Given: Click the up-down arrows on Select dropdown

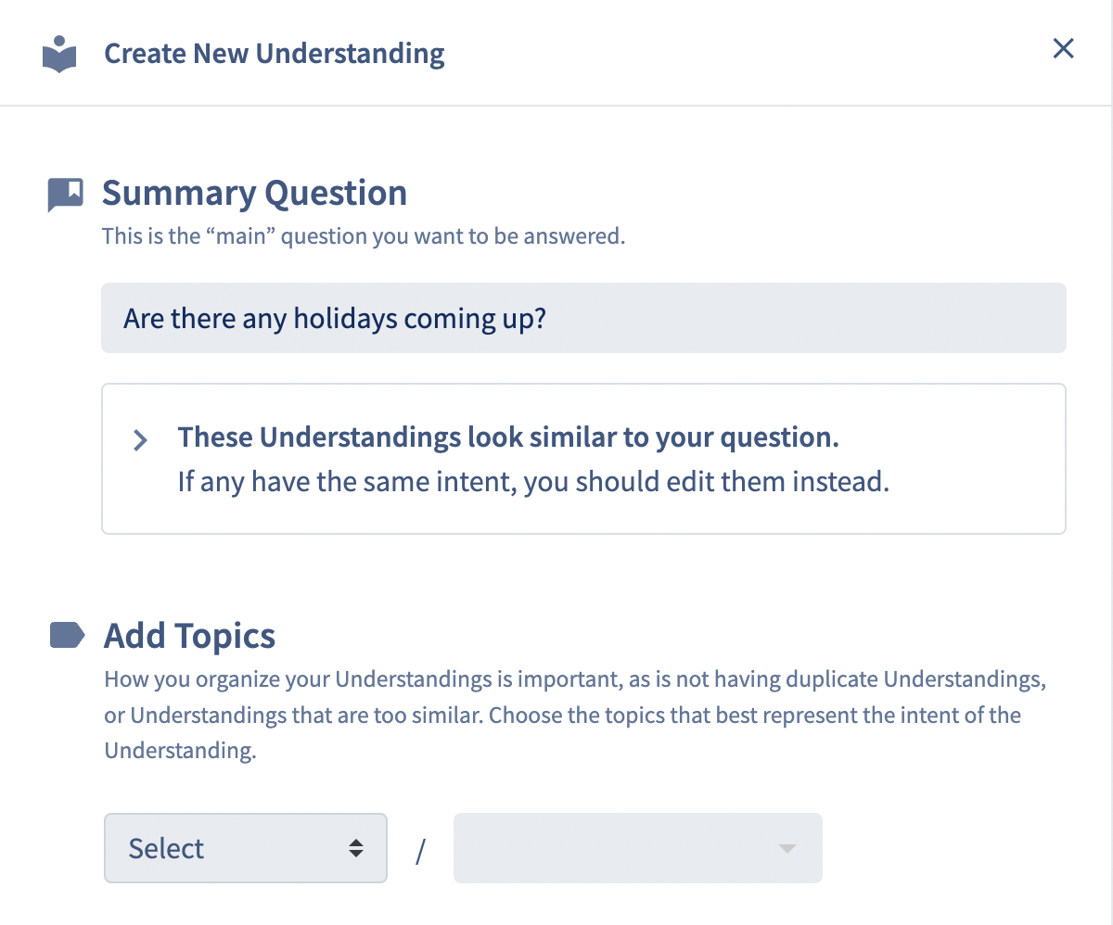Looking at the screenshot, I should (x=356, y=848).
